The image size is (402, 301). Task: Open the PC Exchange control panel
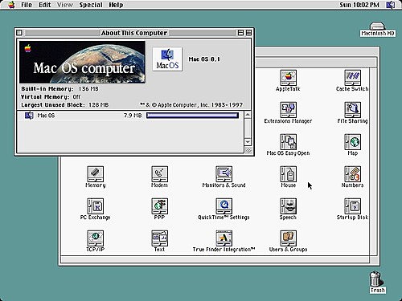(95, 206)
